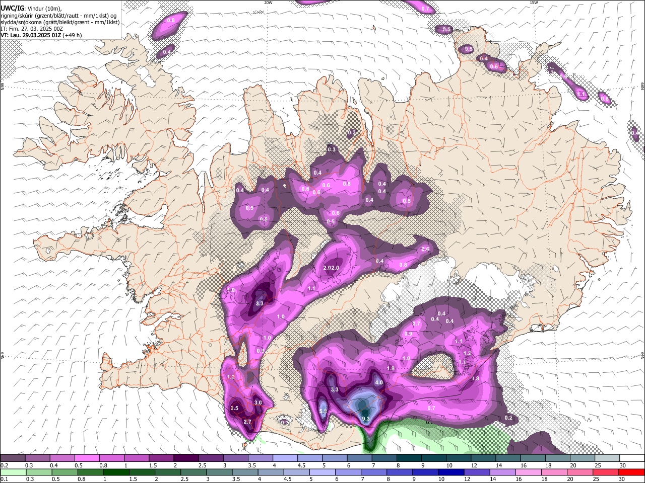Pick the bright red 30 lower legend swatch
The image size is (645, 483).
point(632,472)
